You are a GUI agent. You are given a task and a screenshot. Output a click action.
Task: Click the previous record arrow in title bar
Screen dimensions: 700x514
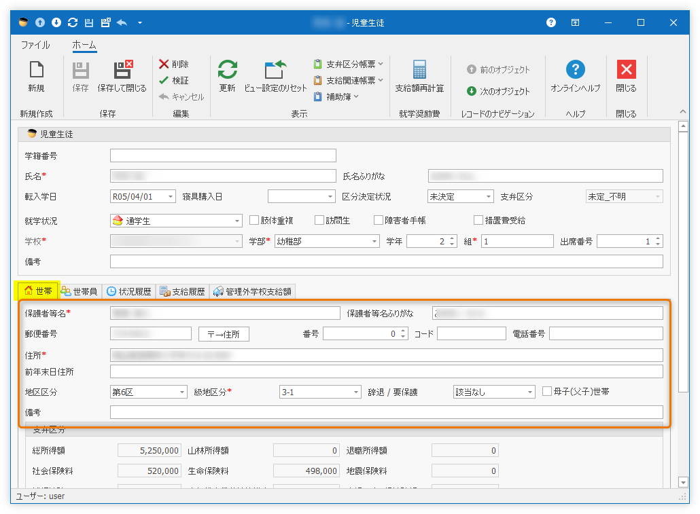40,22
